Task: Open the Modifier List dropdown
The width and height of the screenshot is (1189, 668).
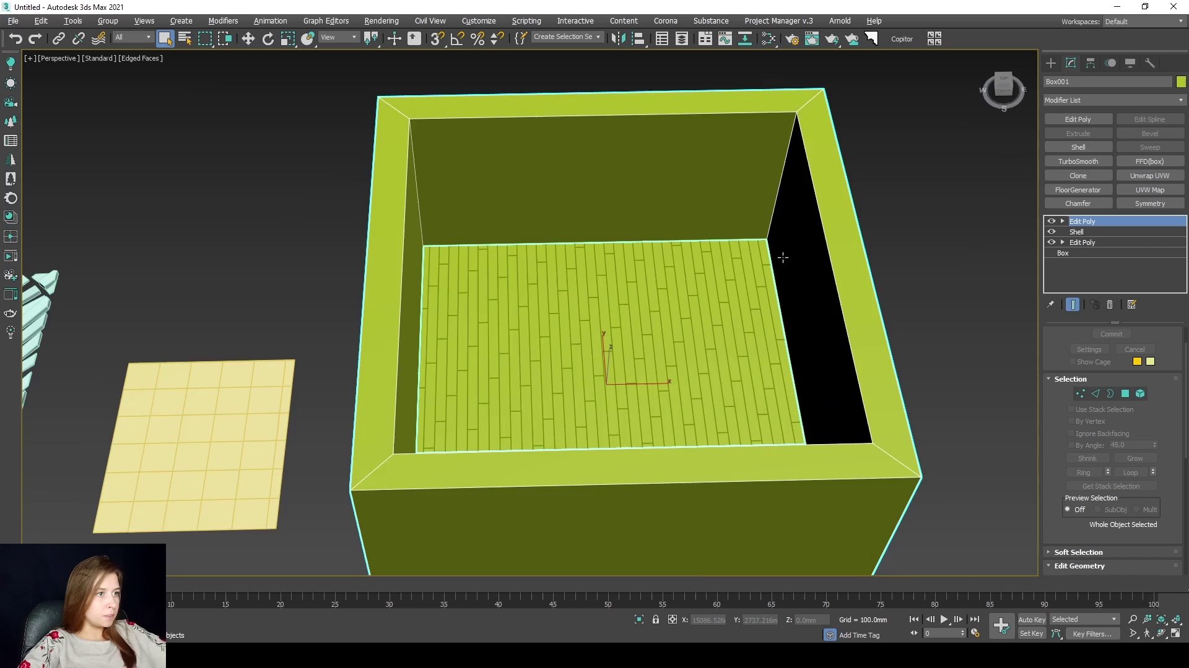Action: point(1113,100)
